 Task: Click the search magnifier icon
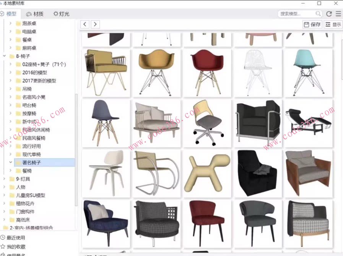point(318,14)
